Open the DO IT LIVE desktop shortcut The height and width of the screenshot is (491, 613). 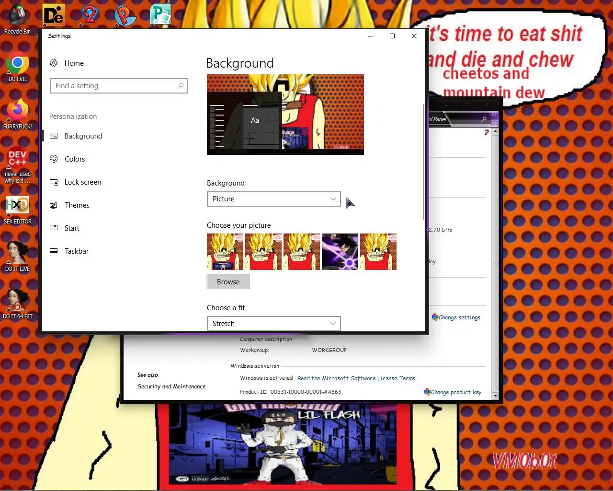17,257
